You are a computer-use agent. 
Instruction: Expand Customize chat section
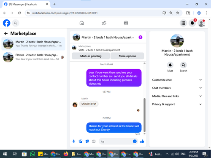pos(177,80)
